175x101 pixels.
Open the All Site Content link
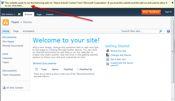pyautogui.click(x=15, y=88)
